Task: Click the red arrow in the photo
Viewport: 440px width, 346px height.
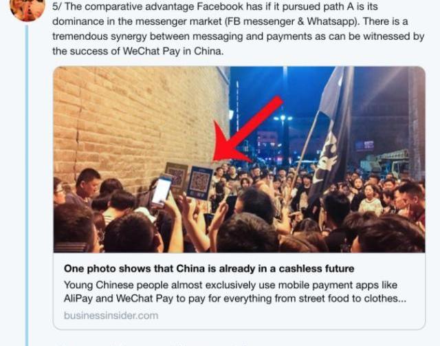Action: pyautogui.click(x=247, y=129)
